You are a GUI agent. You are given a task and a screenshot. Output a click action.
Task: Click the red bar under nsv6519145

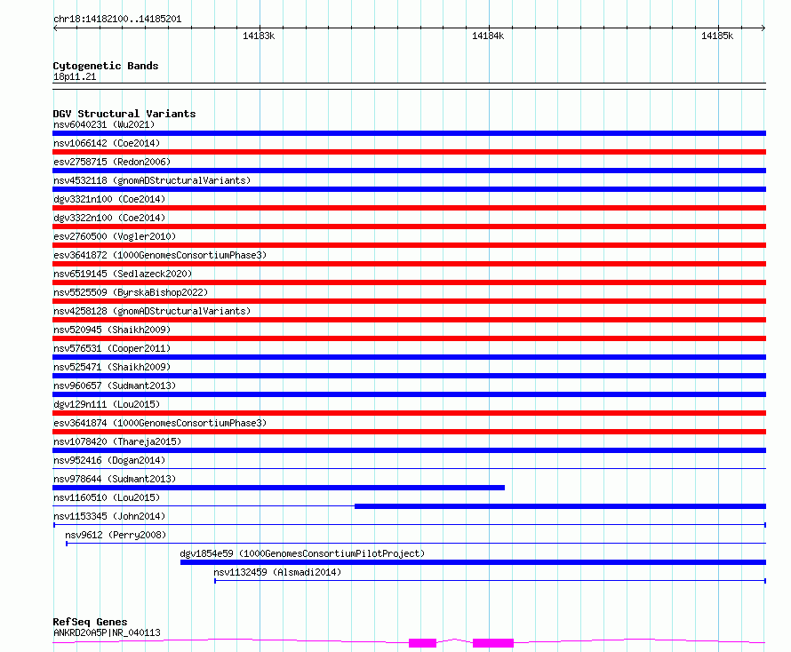pyautogui.click(x=409, y=282)
